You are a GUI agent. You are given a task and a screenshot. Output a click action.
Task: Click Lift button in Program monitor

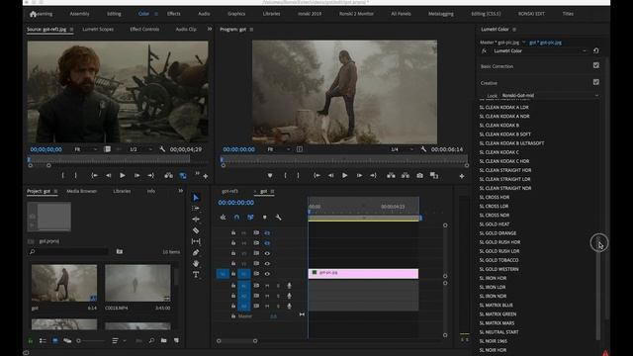click(x=391, y=176)
